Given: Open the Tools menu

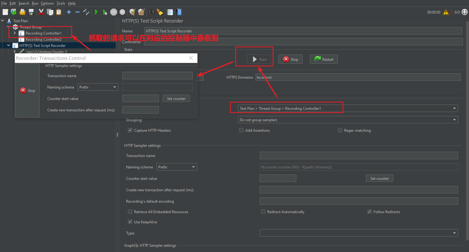Looking at the screenshot, I should pos(61,3).
